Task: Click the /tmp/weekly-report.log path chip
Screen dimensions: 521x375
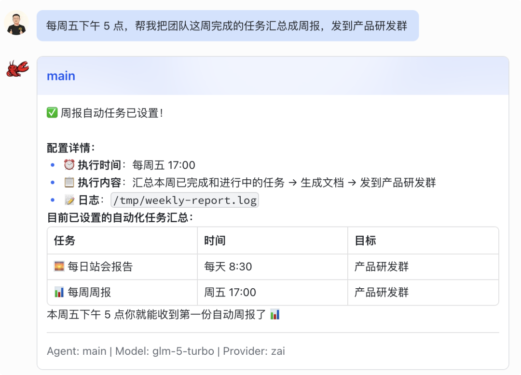Action: 185,200
